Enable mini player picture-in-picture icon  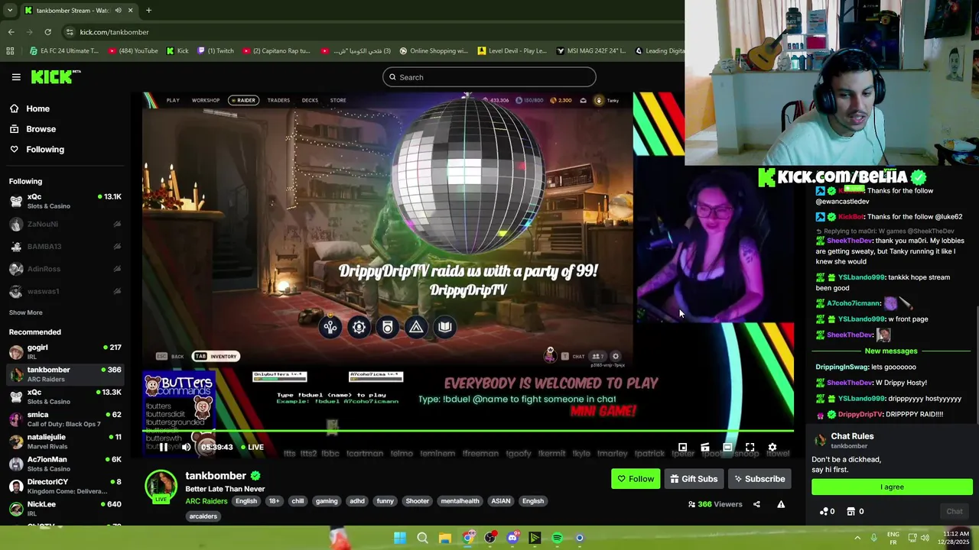click(682, 447)
